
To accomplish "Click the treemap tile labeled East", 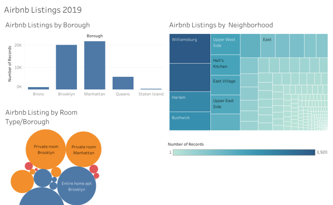I will pos(267,45).
